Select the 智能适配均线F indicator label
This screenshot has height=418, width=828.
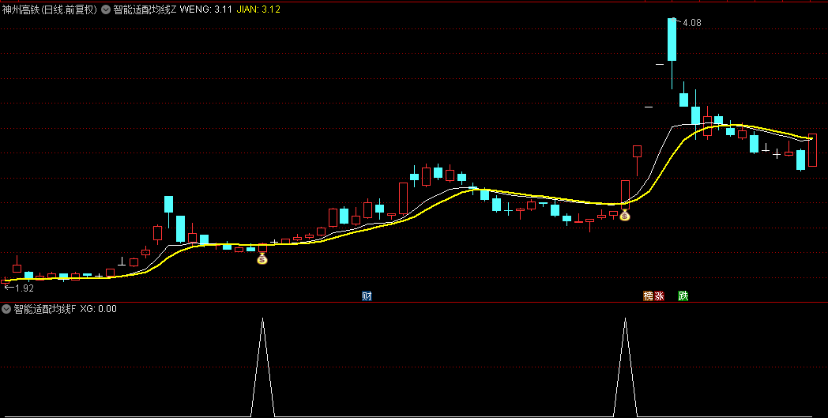pyautogui.click(x=45, y=309)
